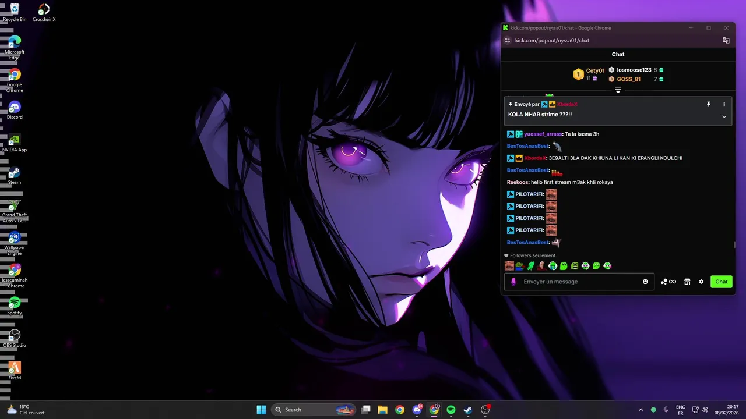Click the Envoyer un message input

(x=579, y=282)
